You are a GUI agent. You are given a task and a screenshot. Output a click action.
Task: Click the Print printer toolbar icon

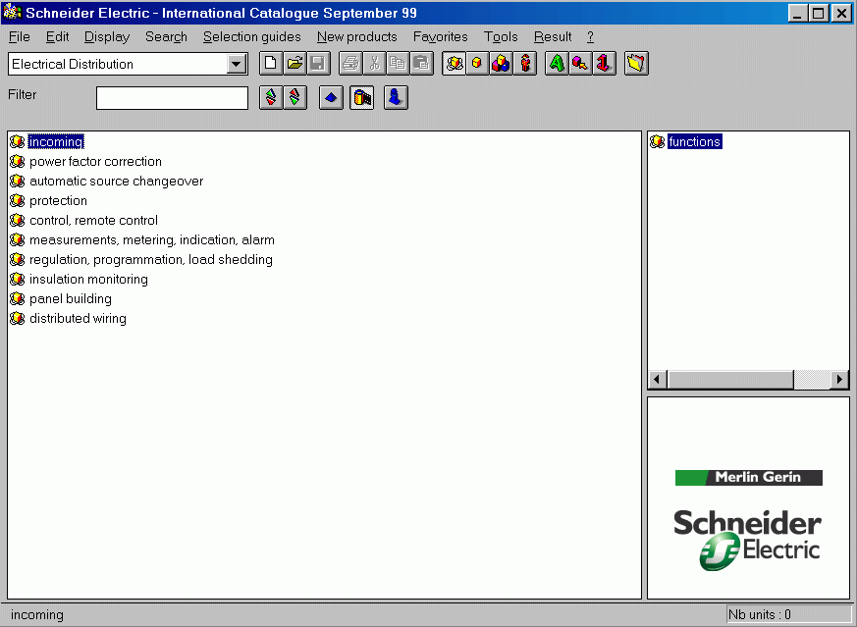(350, 64)
